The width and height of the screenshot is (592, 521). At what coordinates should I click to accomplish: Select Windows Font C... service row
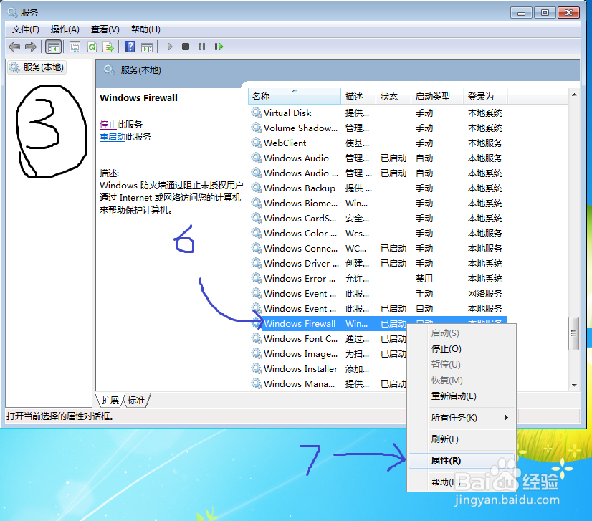[x=328, y=339]
